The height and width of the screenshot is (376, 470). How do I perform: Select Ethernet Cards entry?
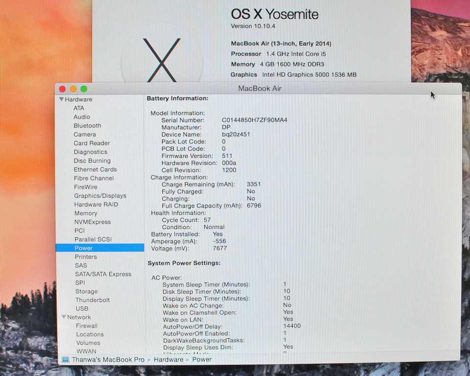(x=95, y=169)
